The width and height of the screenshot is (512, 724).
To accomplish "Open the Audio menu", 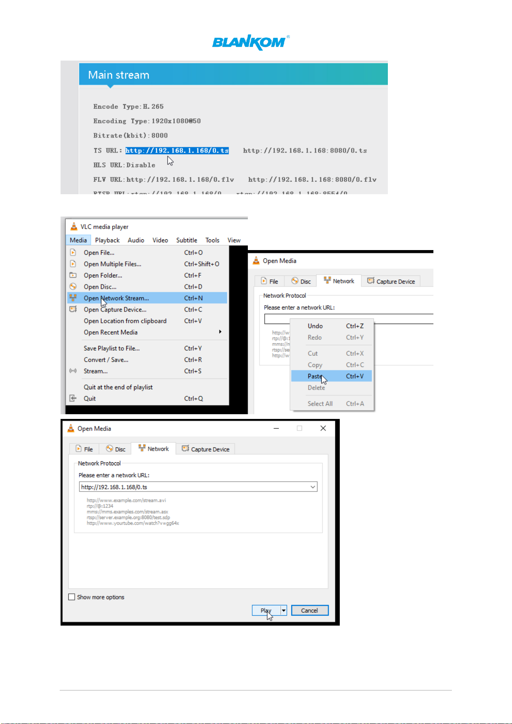I will coord(136,240).
